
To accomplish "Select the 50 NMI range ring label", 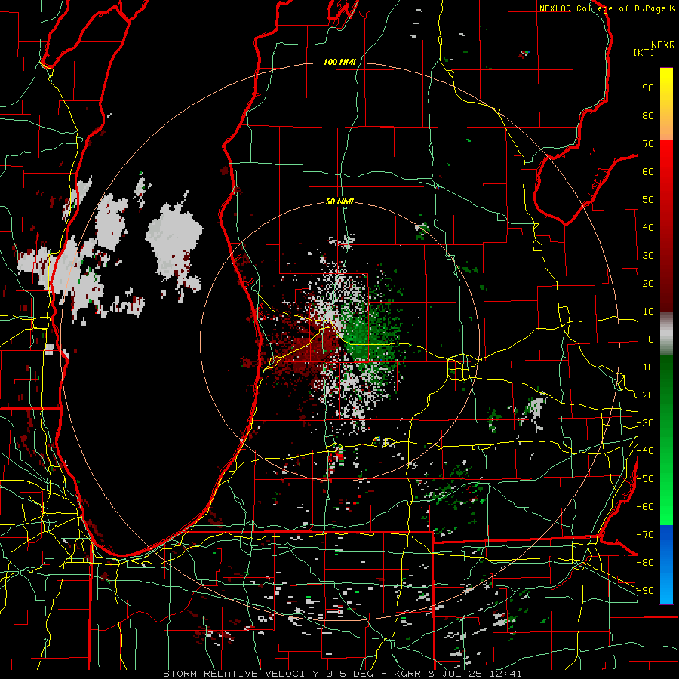I will click(x=339, y=201).
